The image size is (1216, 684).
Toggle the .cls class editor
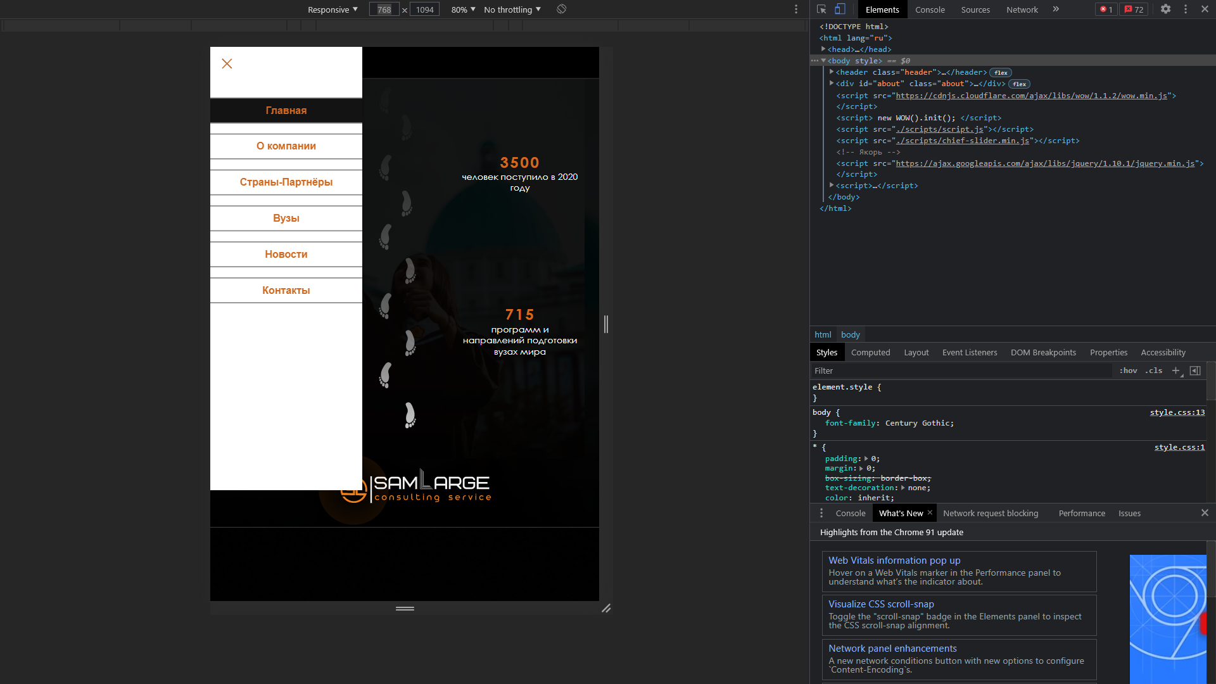(x=1153, y=371)
